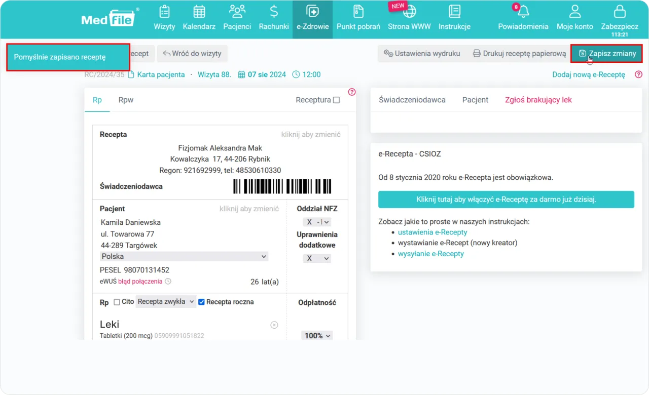This screenshot has width=649, height=395.
Task: Open Punkt pobrań section
Action: pos(358,18)
